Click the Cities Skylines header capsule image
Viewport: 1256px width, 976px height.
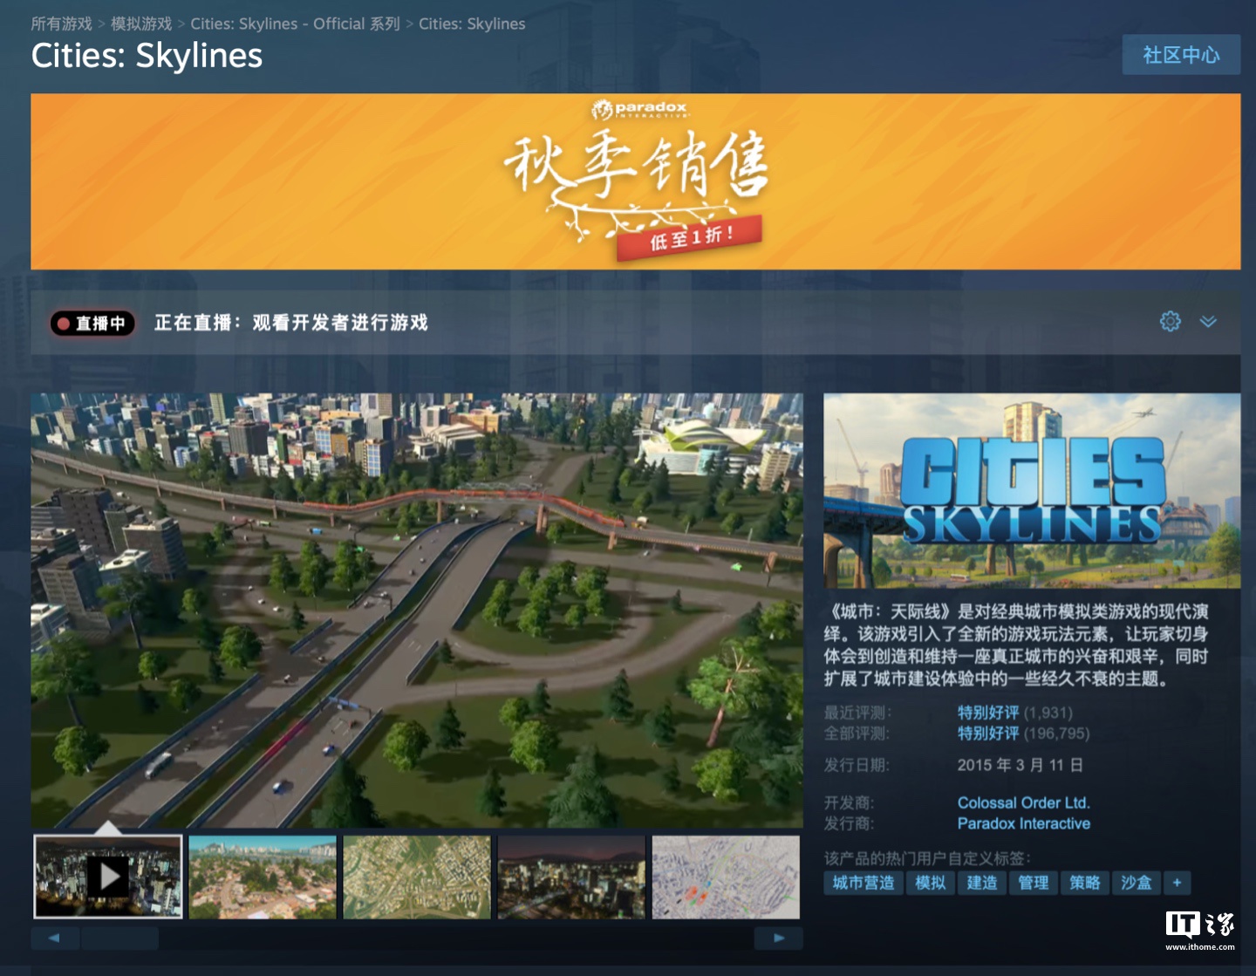click(1032, 491)
